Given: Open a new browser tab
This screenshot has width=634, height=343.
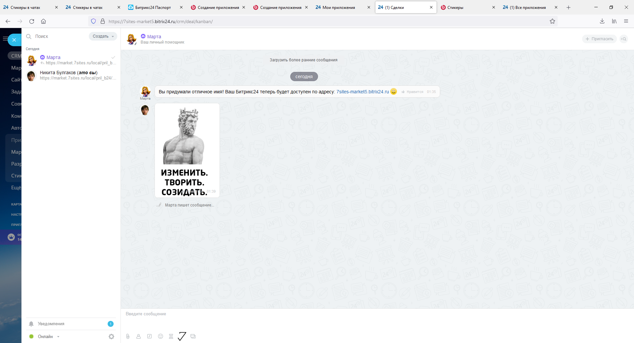Looking at the screenshot, I should click(568, 7).
